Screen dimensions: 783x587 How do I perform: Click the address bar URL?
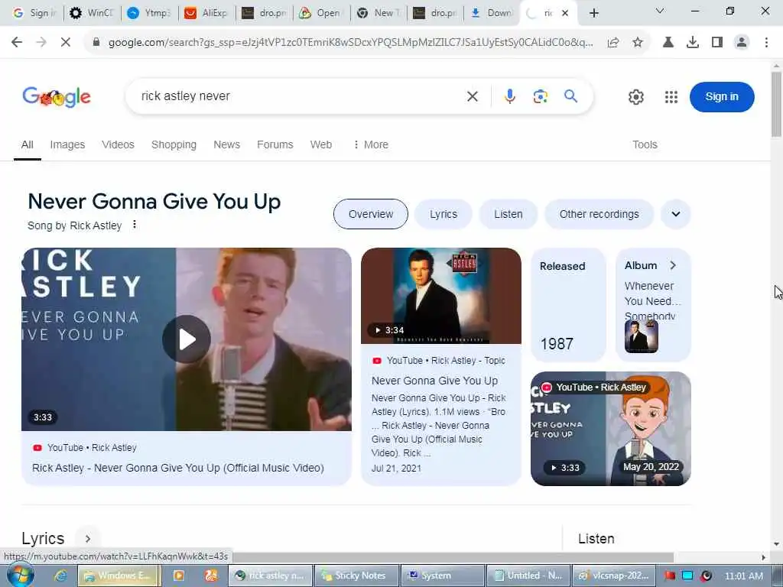click(x=350, y=43)
